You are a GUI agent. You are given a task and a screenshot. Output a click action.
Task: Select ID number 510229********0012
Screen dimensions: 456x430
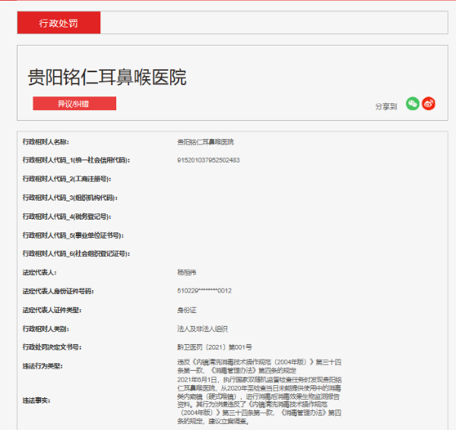(x=204, y=291)
